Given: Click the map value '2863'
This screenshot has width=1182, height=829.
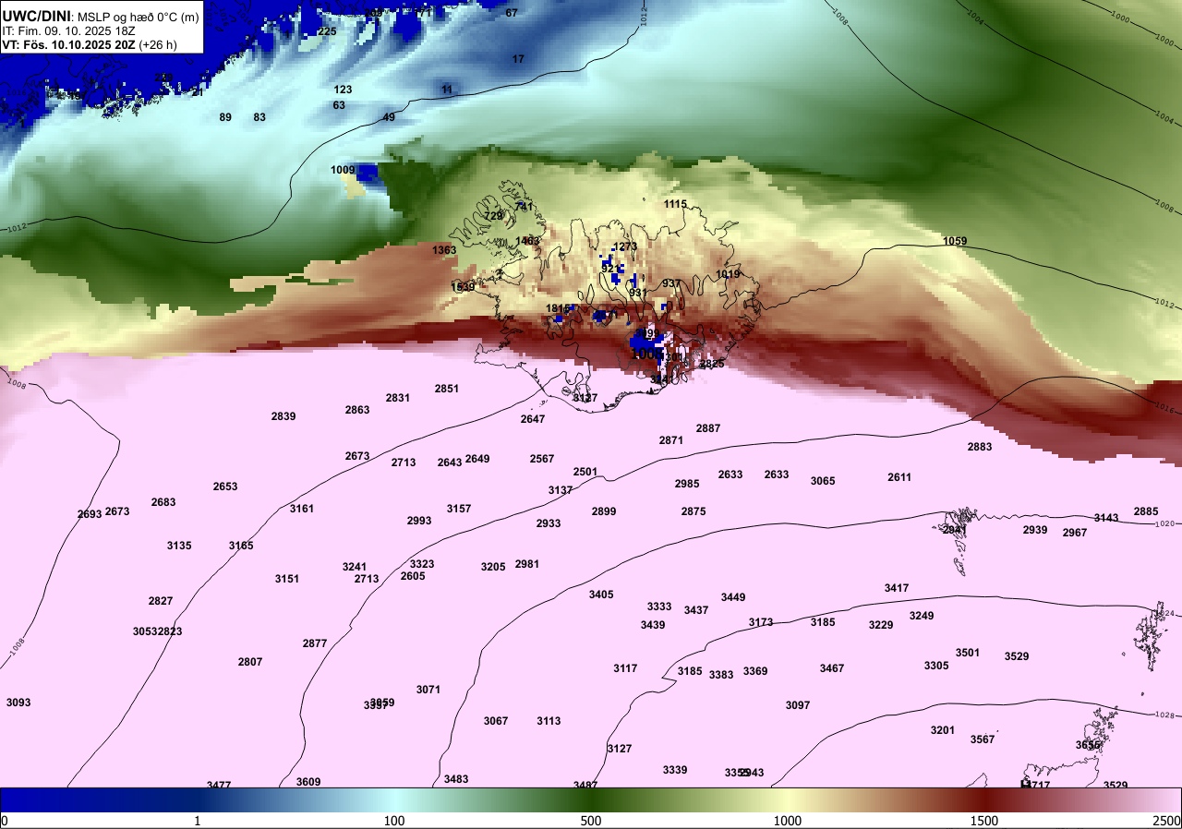Looking at the screenshot, I should pyautogui.click(x=357, y=410).
